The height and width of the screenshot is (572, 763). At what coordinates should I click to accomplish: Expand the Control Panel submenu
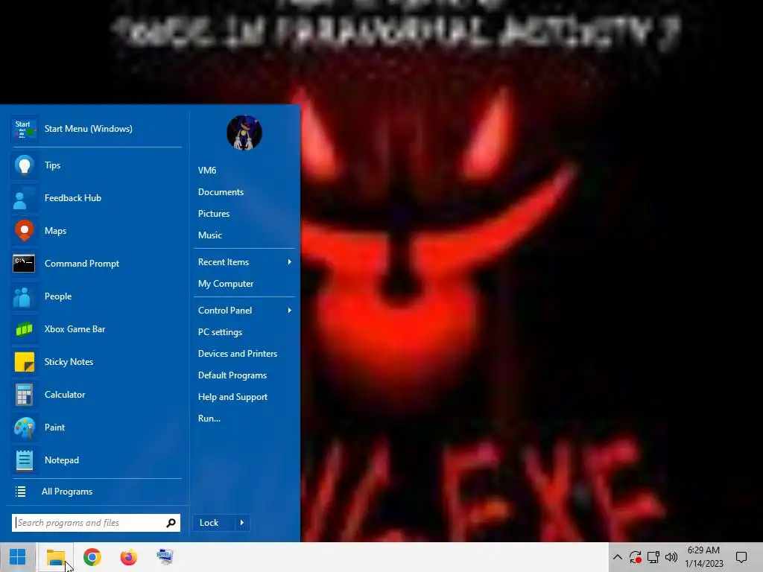(x=244, y=311)
